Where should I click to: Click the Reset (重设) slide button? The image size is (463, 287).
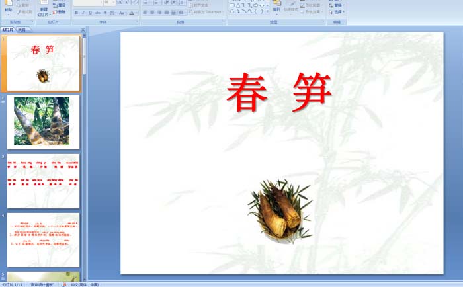[x=59, y=5]
